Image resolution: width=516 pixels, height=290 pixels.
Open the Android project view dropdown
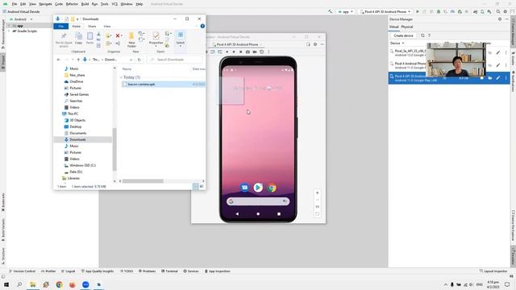[21, 19]
